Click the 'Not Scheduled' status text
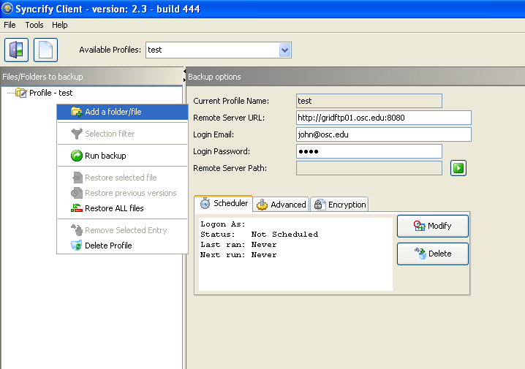 pos(284,235)
